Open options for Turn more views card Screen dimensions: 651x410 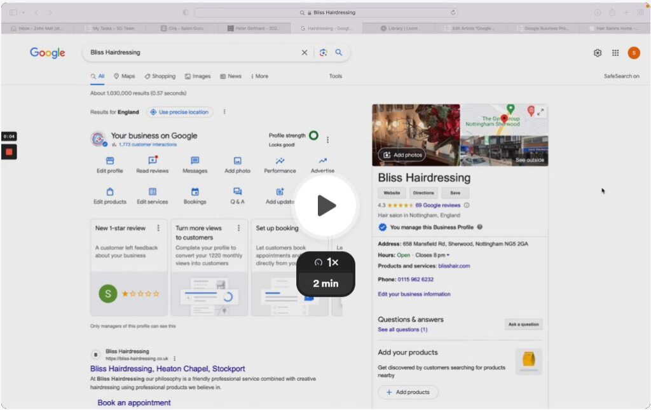click(x=238, y=228)
